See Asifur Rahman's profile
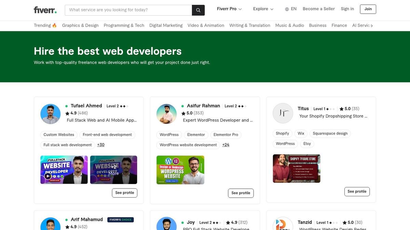410x230 pixels. (x=241, y=193)
